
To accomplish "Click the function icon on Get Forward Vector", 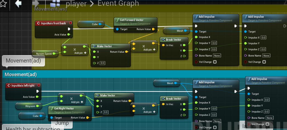I will 117,20.
